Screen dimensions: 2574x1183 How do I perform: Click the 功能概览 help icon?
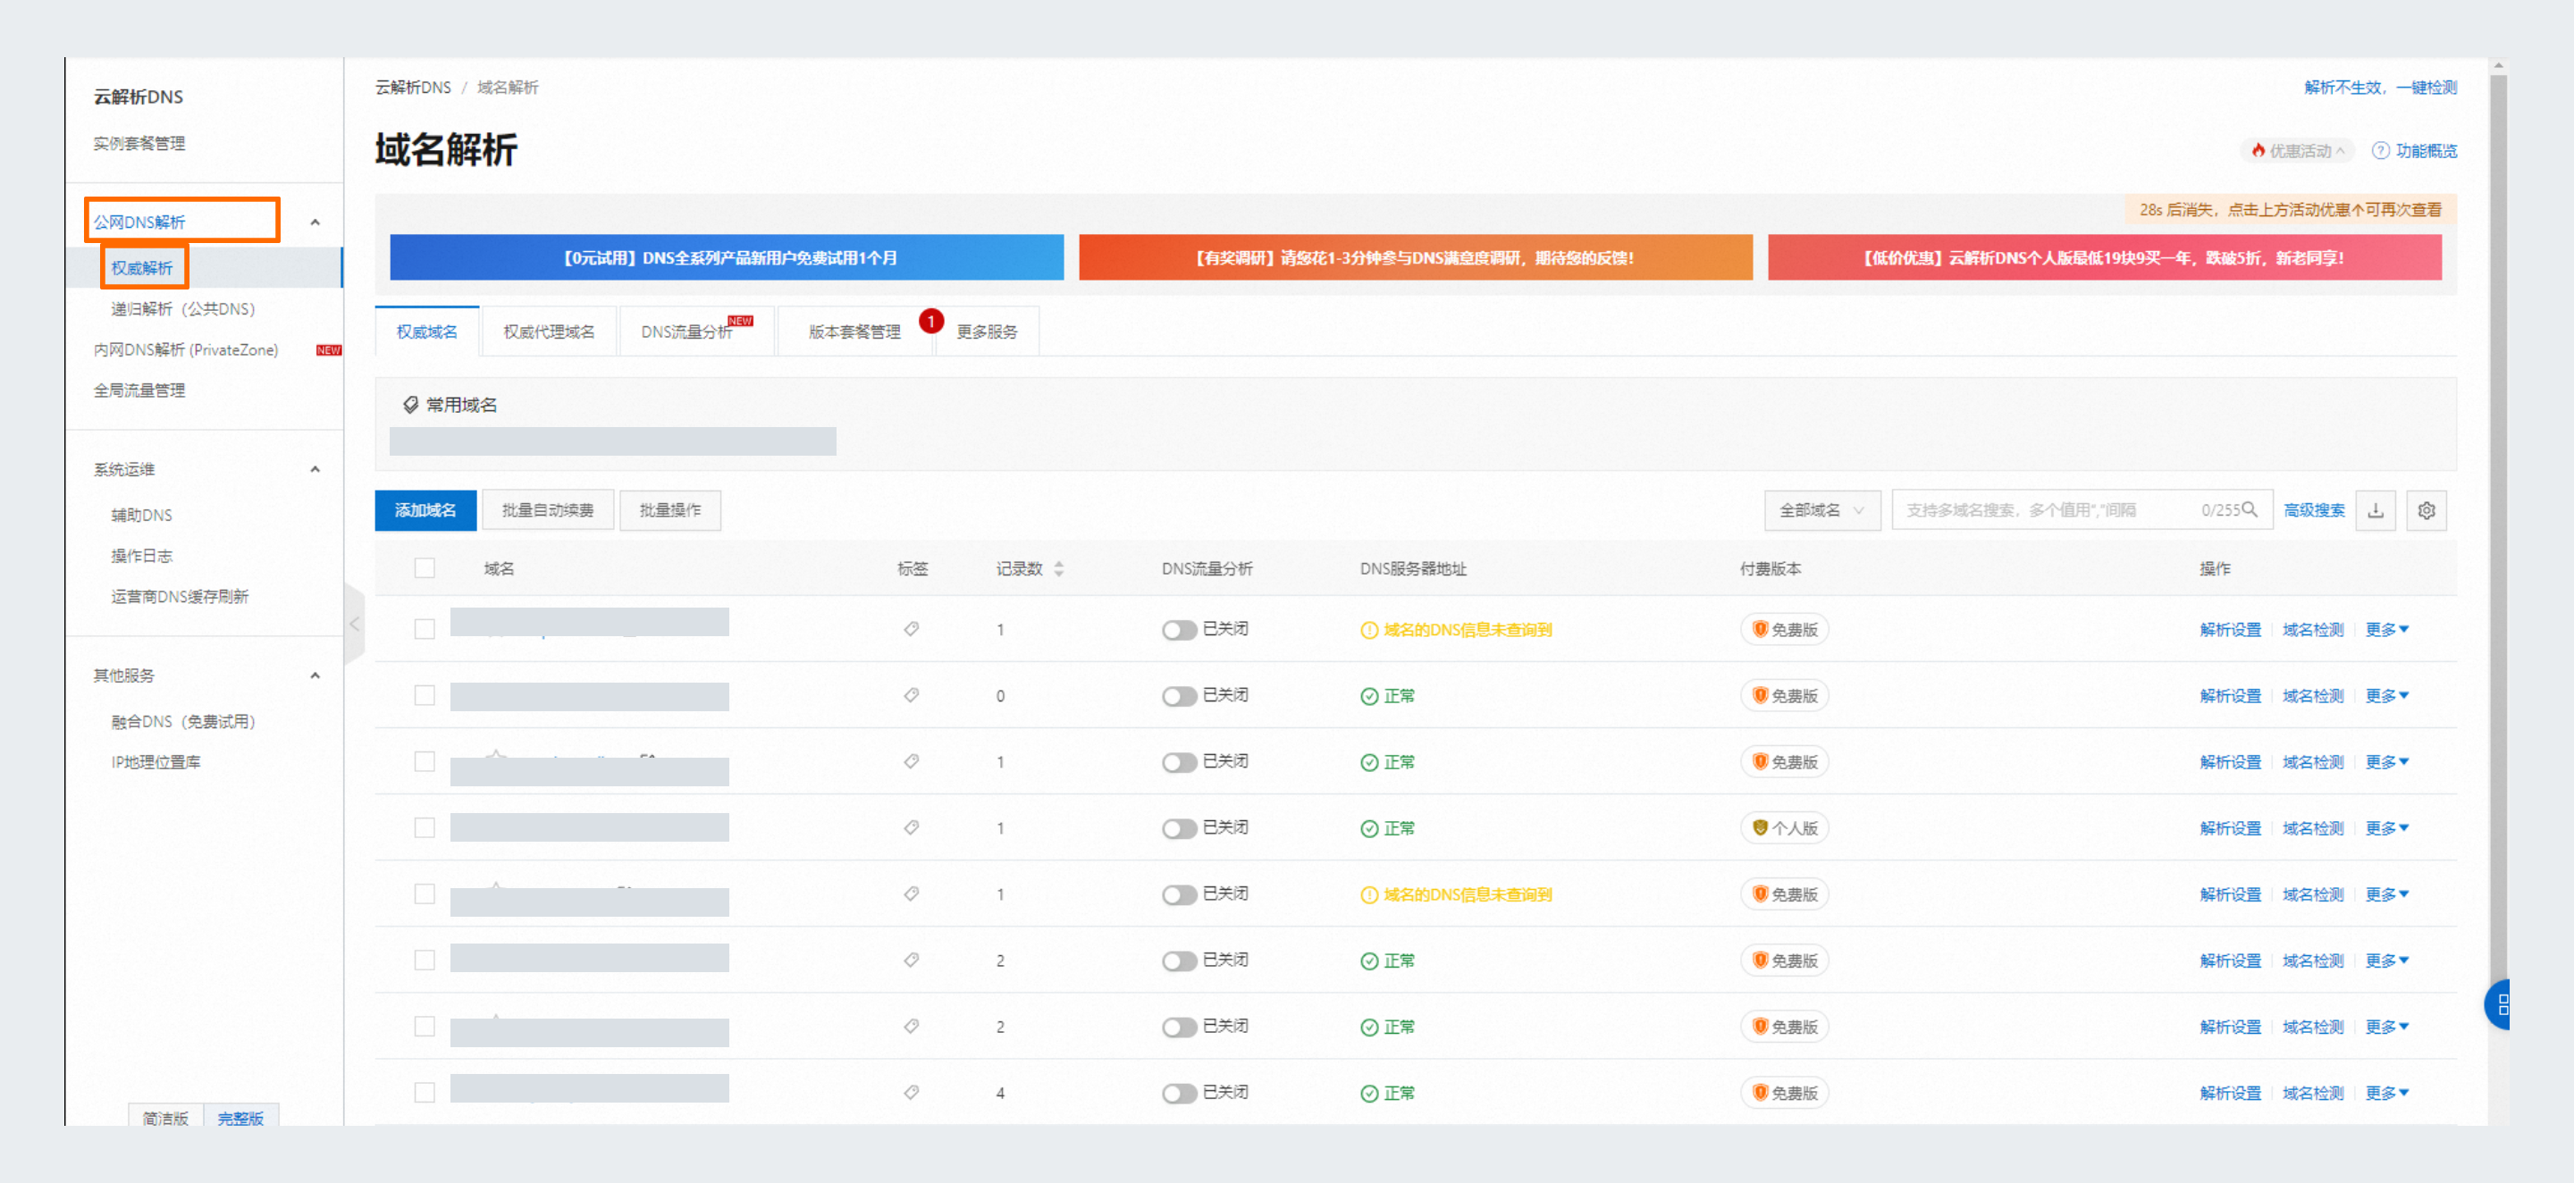point(2380,151)
